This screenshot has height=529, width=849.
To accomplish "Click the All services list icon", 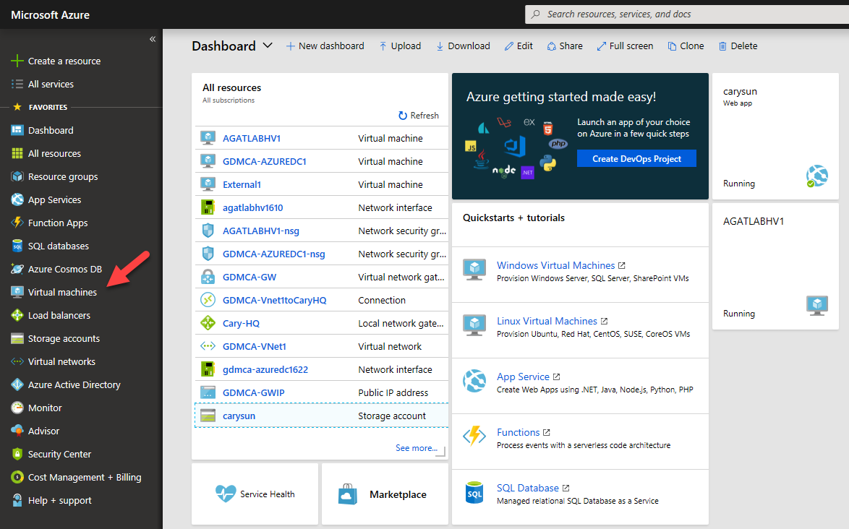I will tap(17, 84).
